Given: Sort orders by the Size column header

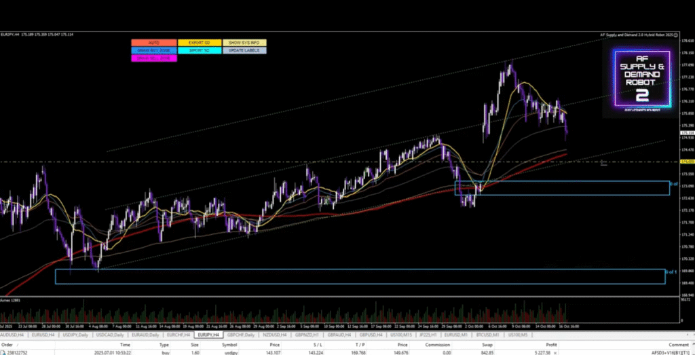Looking at the screenshot, I should click(195, 344).
